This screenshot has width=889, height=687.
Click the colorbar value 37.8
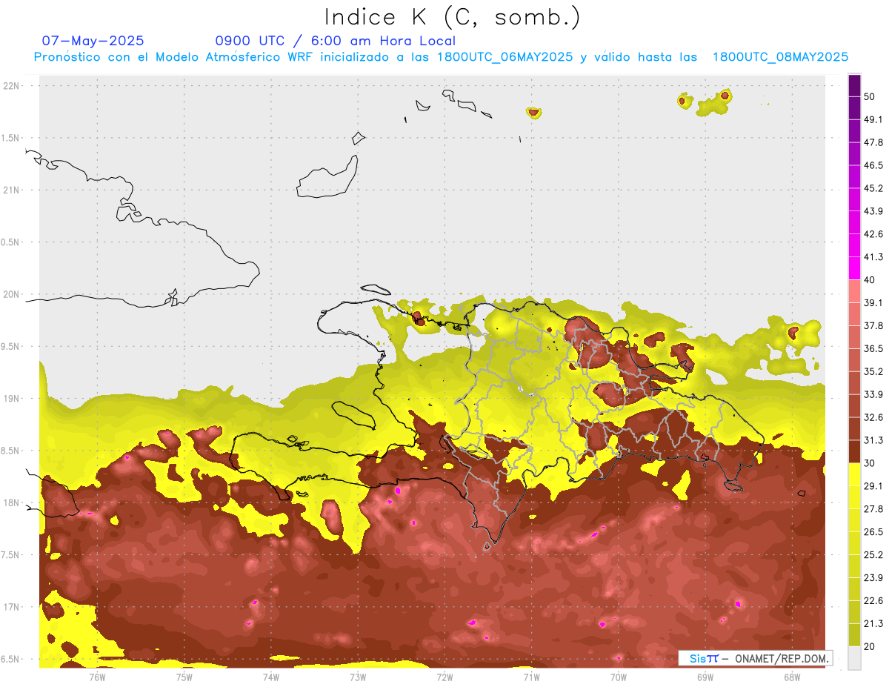tap(873, 326)
